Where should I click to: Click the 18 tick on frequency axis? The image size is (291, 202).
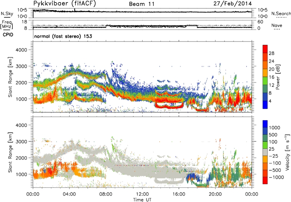(24, 22)
